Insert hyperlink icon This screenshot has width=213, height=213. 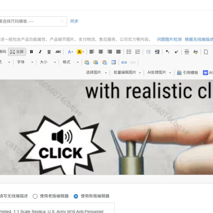click(x=124, y=62)
